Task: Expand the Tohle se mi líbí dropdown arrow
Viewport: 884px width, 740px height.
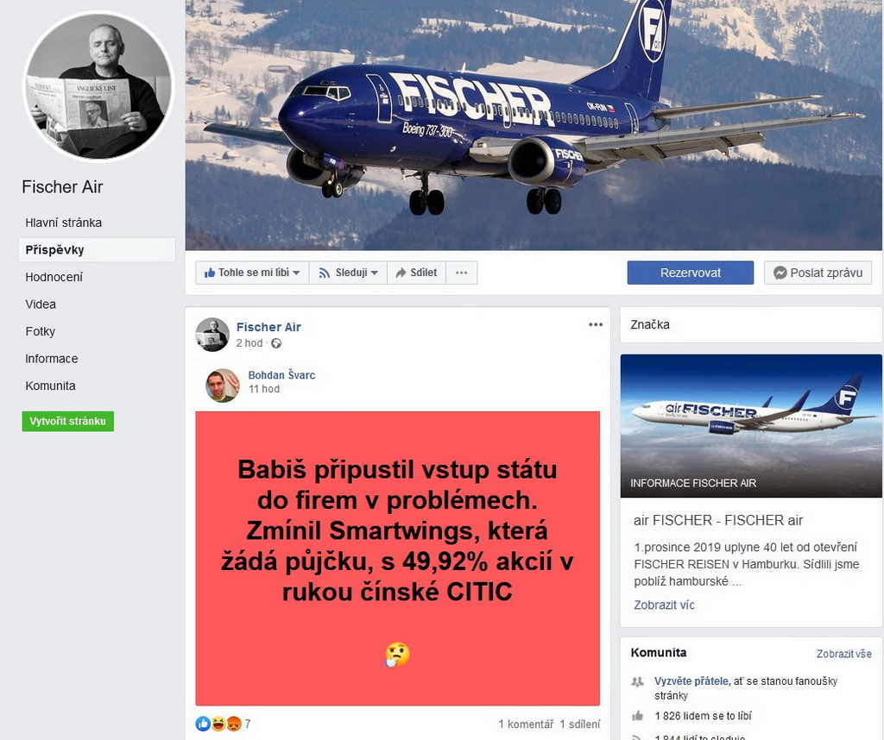Action: (297, 273)
